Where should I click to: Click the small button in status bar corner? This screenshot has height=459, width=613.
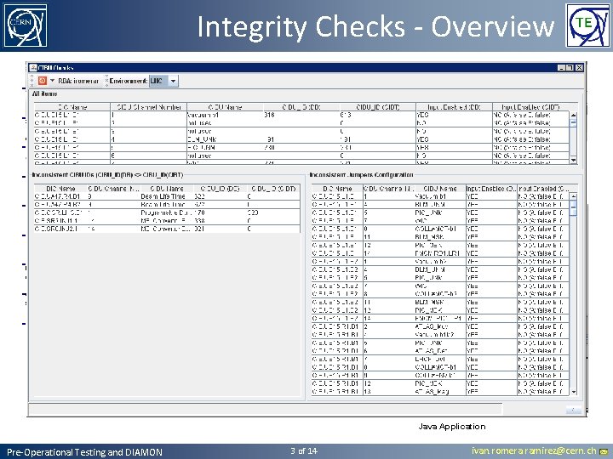click(x=573, y=410)
